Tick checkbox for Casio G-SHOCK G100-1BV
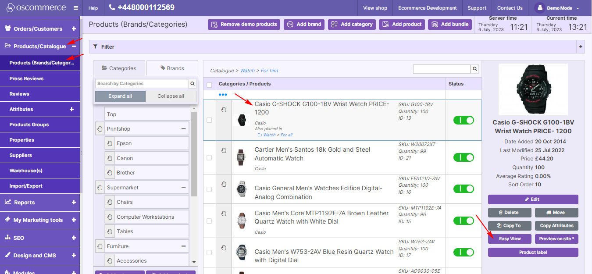This screenshot has width=592, height=274. (x=209, y=120)
